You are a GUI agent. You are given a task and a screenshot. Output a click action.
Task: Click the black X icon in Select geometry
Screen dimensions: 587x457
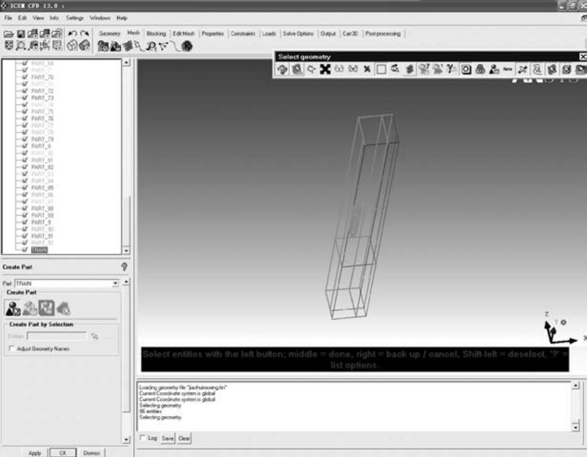(x=325, y=70)
